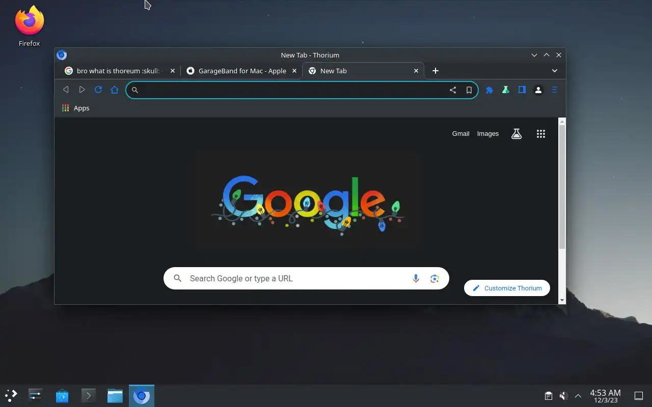Viewport: 652px width, 407px height.
Task: Click the Thorium window menu icon in the title bar
Action: [x=62, y=55]
